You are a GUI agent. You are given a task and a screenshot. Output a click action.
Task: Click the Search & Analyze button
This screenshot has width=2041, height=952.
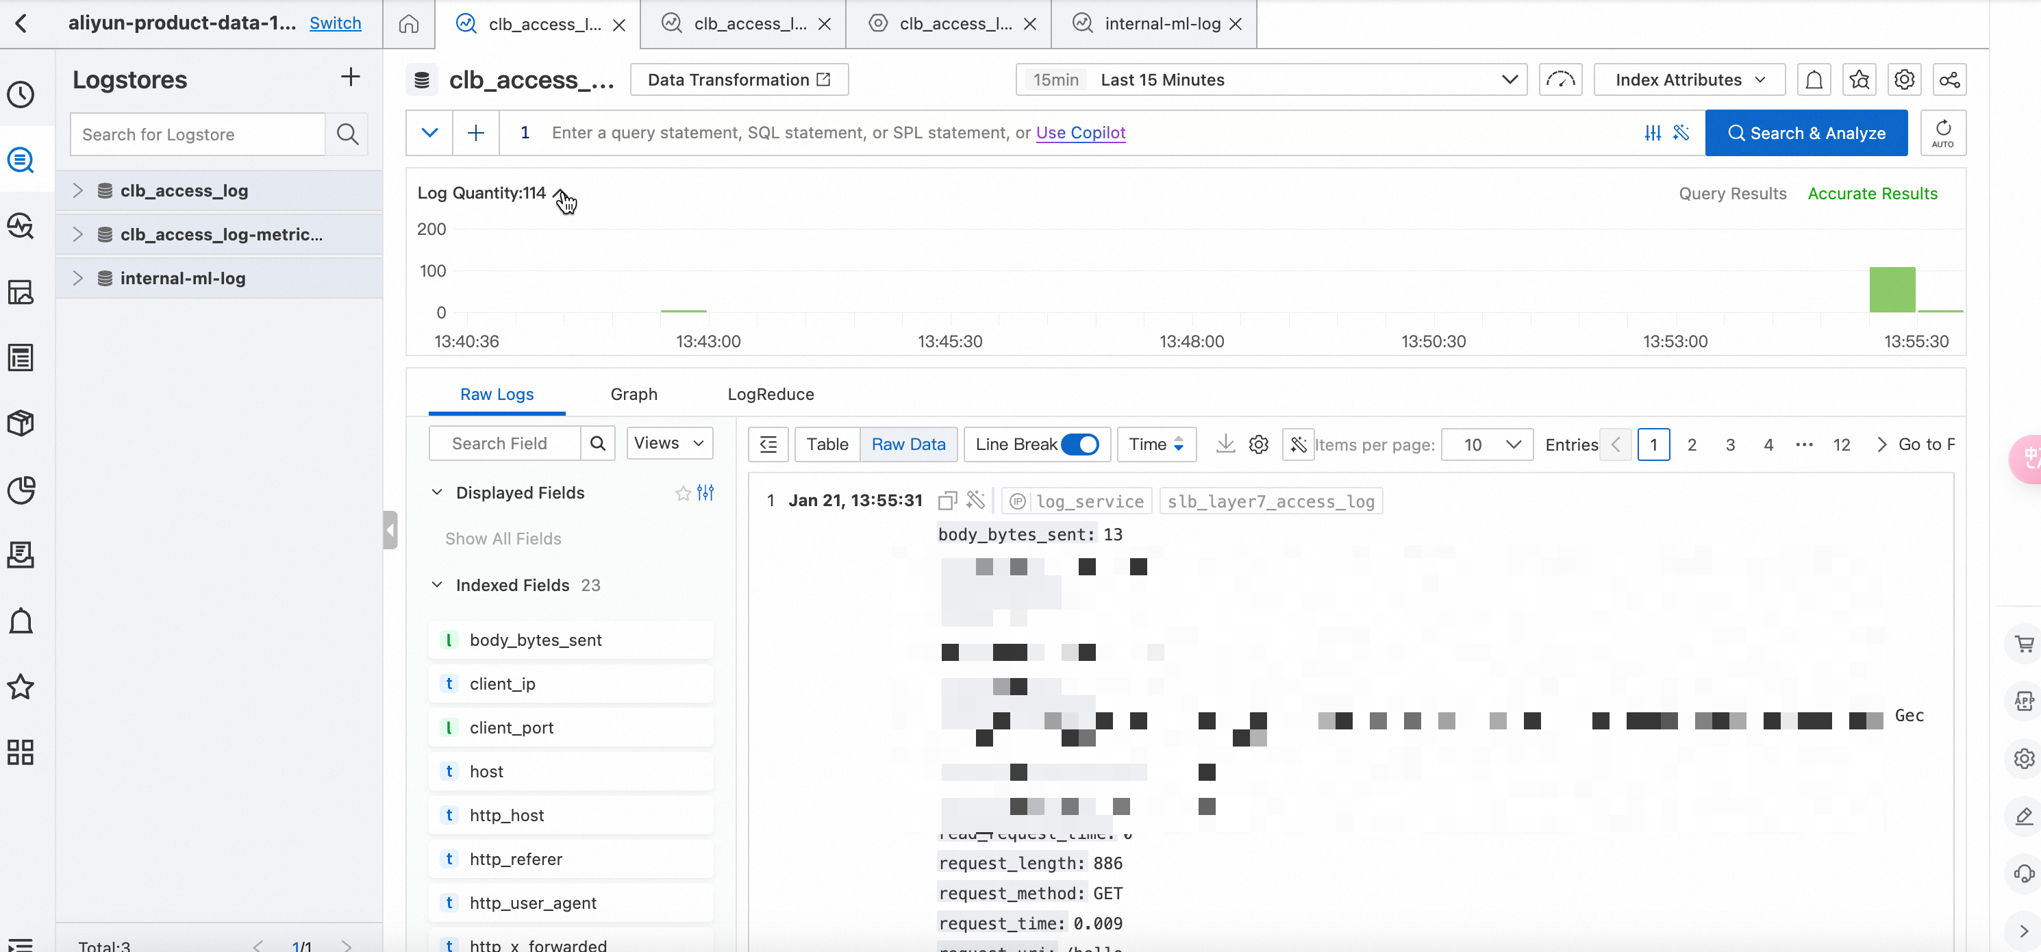pyautogui.click(x=1805, y=133)
